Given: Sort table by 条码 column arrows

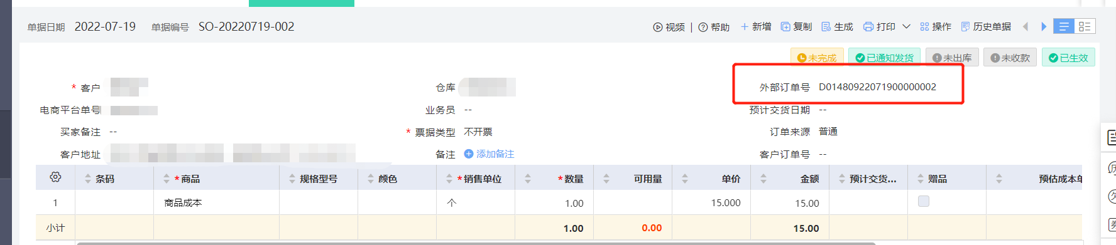Looking at the screenshot, I should pos(87,179).
